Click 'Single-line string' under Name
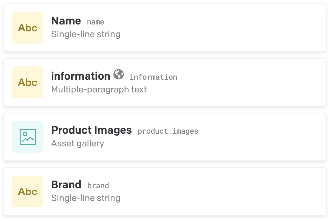Screen dimensions: 330x221 click(x=86, y=34)
